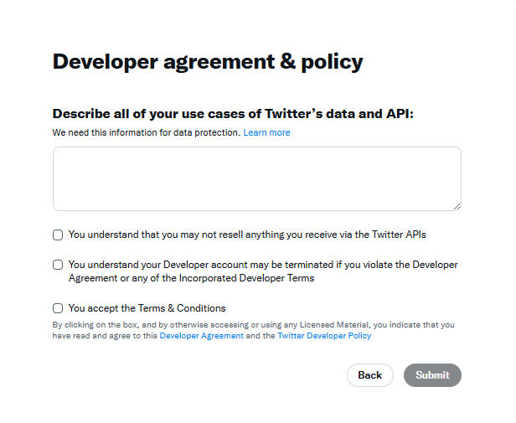Viewport: 516px width, 423px height.
Task: Tick the Developer account termination checkbox
Action: tap(58, 265)
